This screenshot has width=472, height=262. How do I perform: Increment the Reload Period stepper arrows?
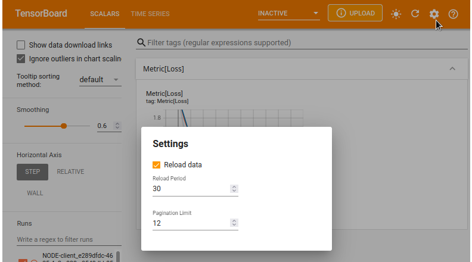234,187
